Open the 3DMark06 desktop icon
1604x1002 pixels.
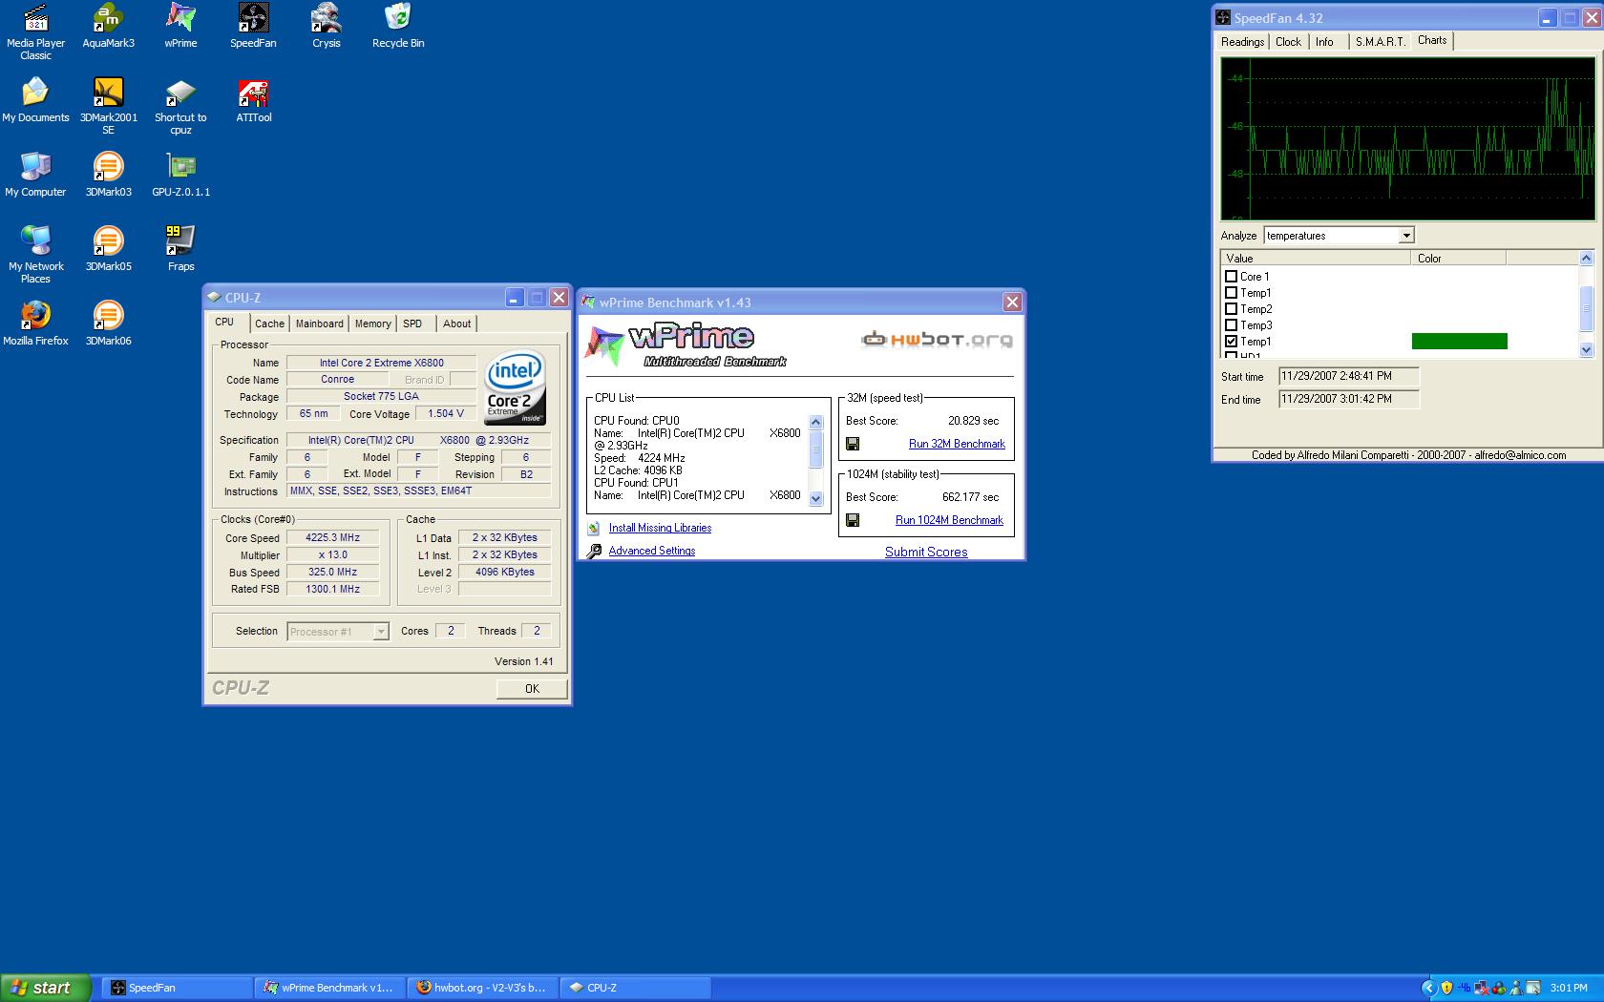(108, 324)
